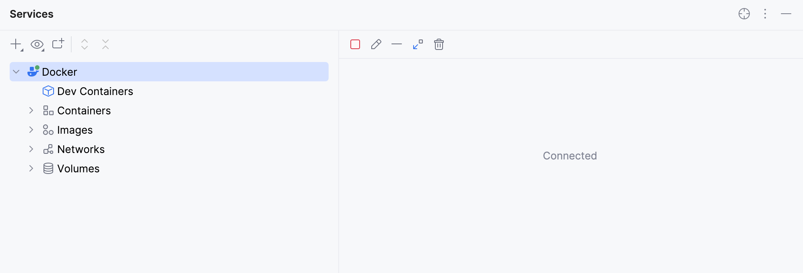Collapse all tree nodes
Viewport: 803px width, 273px height.
tap(105, 44)
